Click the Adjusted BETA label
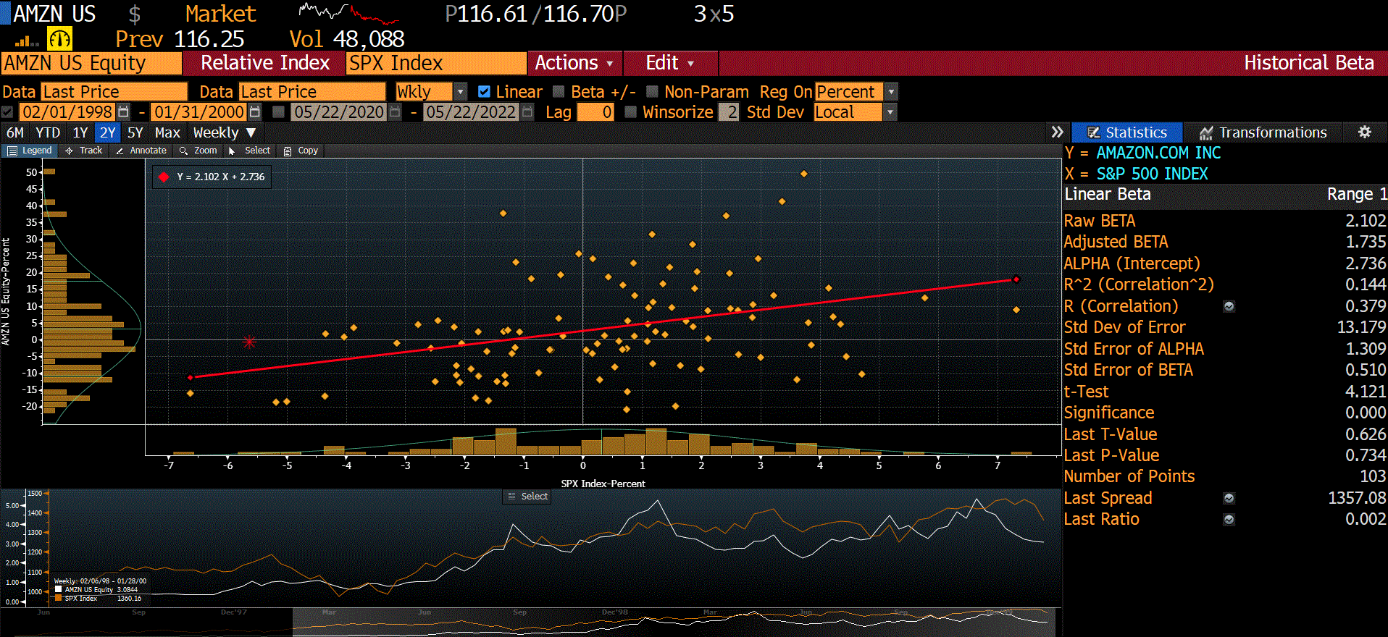 1116,242
